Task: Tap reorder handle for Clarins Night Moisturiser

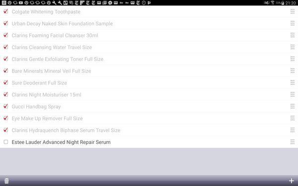Action: point(293,94)
